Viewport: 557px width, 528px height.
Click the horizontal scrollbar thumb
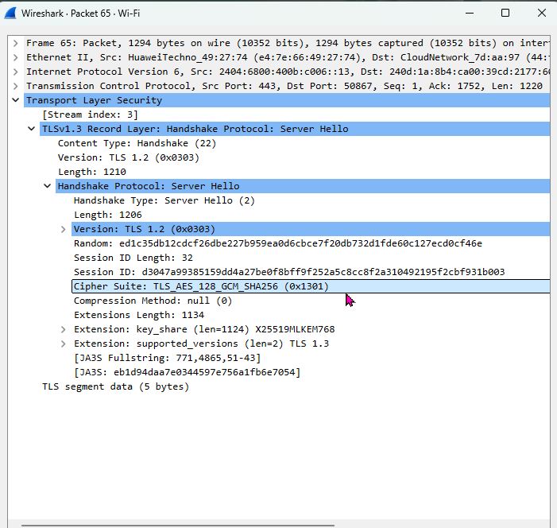coord(178,525)
